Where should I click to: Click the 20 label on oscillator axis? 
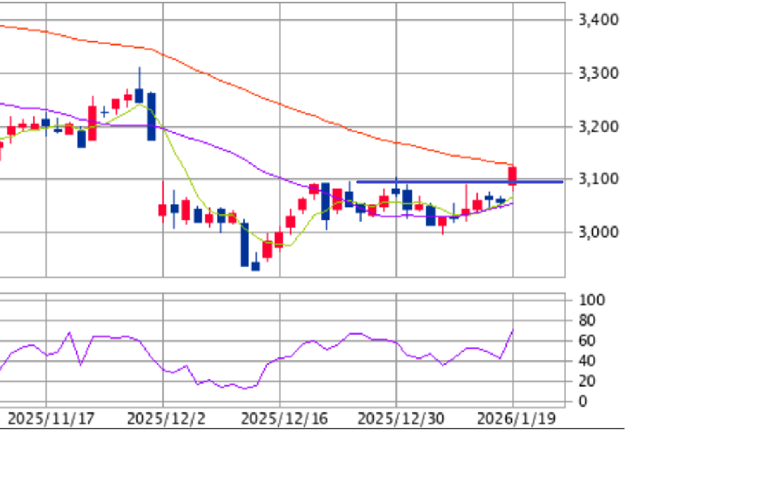coord(588,381)
